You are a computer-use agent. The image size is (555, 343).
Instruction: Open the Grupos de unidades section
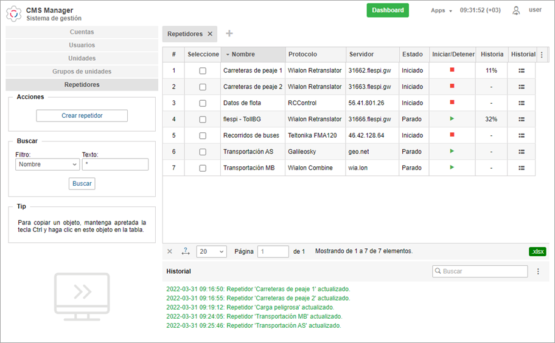point(82,72)
